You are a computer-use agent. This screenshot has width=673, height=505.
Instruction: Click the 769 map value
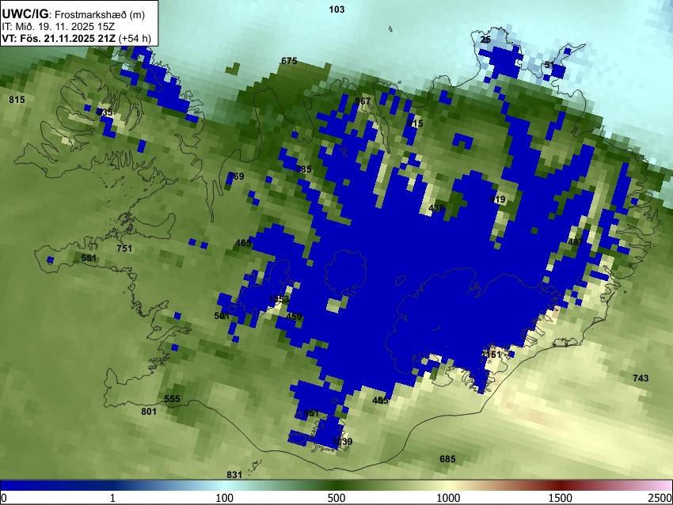point(236,177)
